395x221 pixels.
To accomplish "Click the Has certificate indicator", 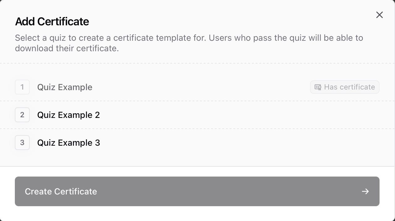I will (x=344, y=87).
